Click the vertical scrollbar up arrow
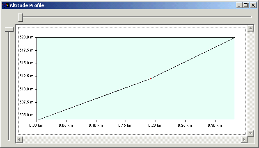 click(x=250, y=28)
